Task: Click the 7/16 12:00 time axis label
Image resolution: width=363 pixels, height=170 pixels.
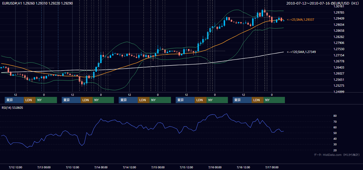Action: tap(243, 167)
